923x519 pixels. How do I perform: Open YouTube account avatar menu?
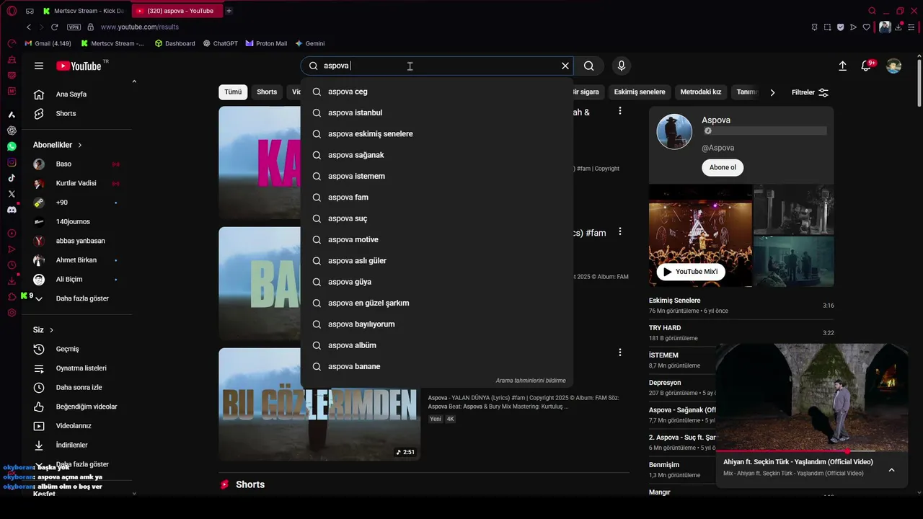pyautogui.click(x=893, y=66)
